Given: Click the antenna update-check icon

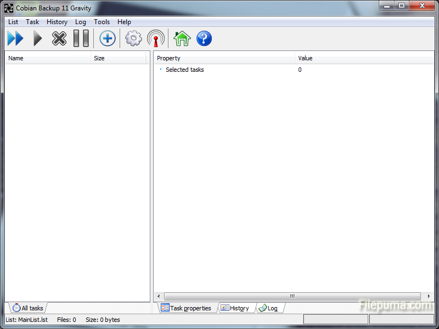Looking at the screenshot, I should point(156,39).
